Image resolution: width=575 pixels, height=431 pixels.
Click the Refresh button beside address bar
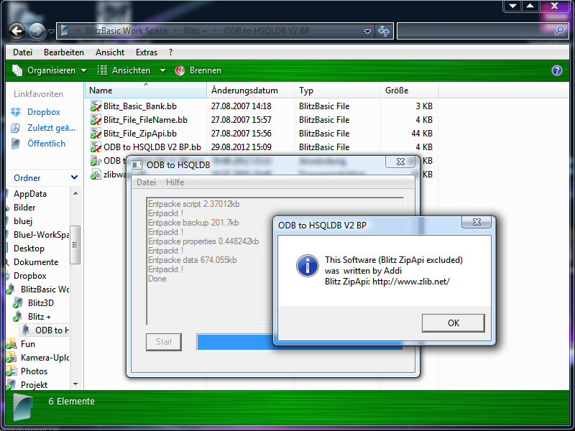pos(384,32)
